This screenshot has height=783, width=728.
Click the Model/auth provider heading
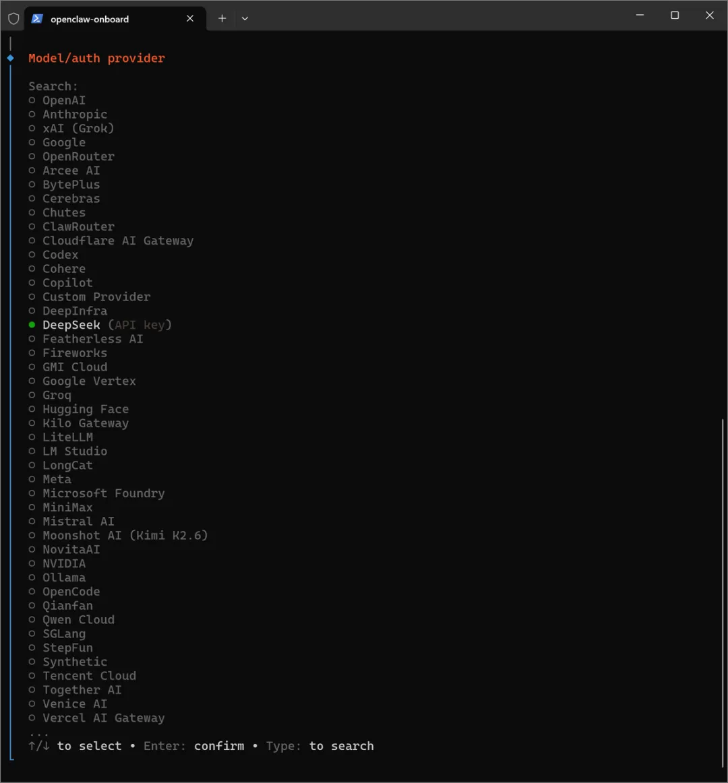[x=96, y=58]
